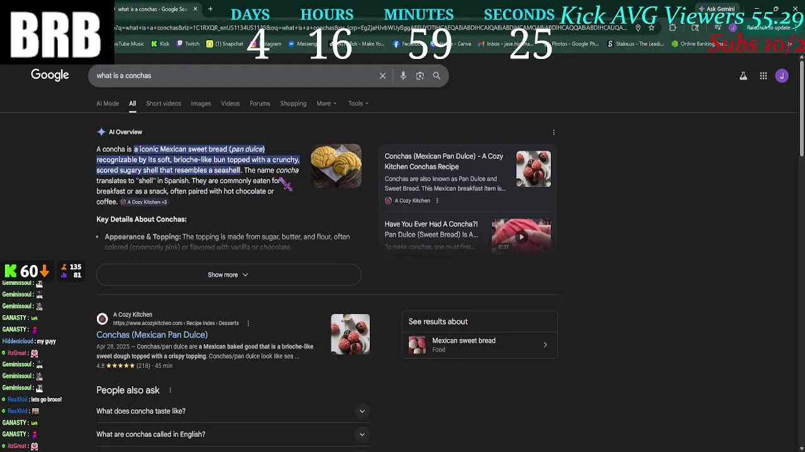Open search by image (Lens) icon
Image resolution: width=805 pixels, height=452 pixels.
click(x=420, y=76)
